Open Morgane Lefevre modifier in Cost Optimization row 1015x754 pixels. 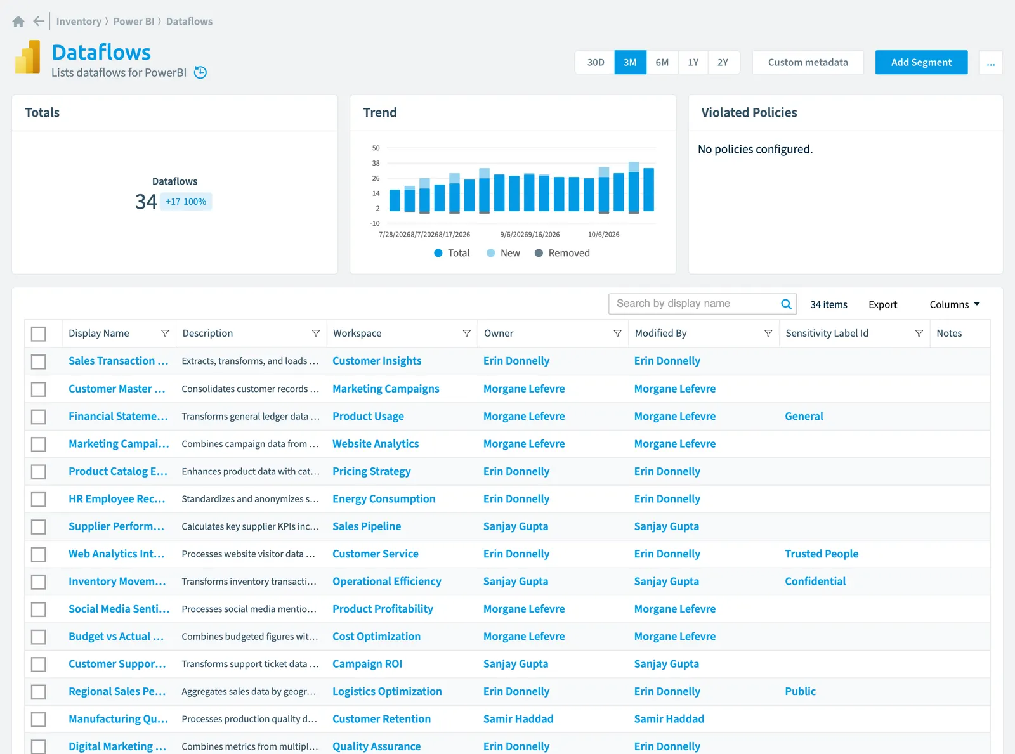pos(675,636)
